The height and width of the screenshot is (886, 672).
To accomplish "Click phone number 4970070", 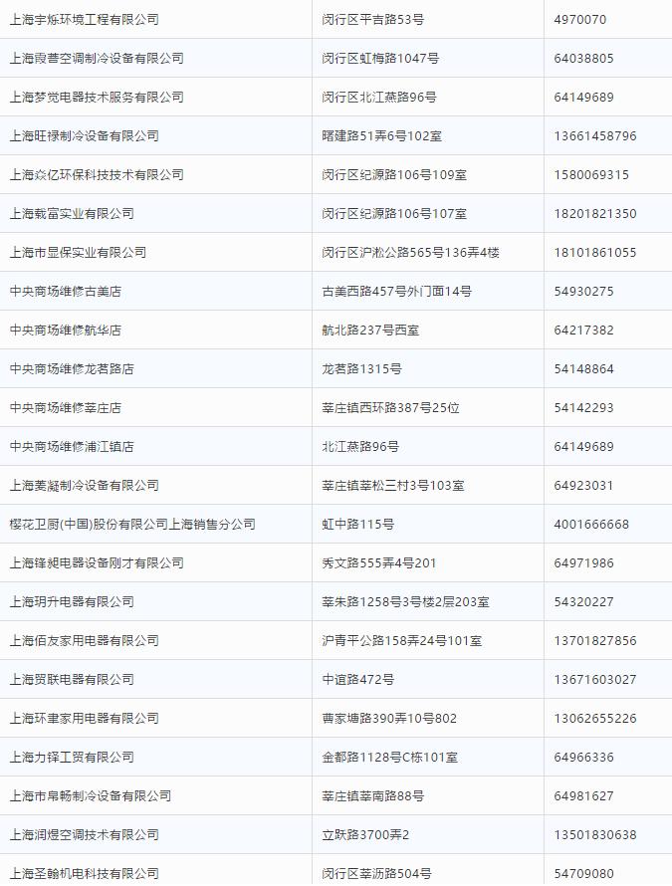I will (579, 20).
